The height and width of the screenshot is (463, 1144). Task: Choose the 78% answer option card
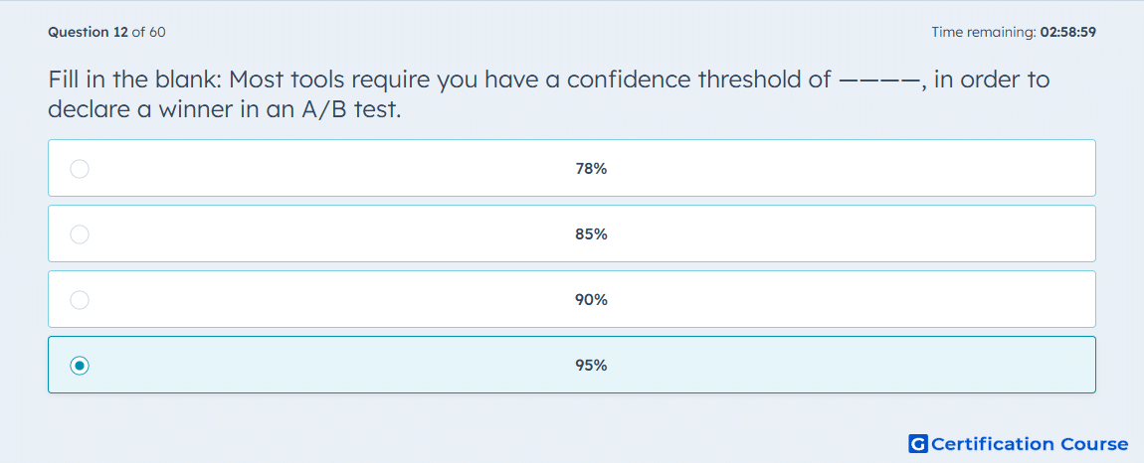(x=572, y=168)
